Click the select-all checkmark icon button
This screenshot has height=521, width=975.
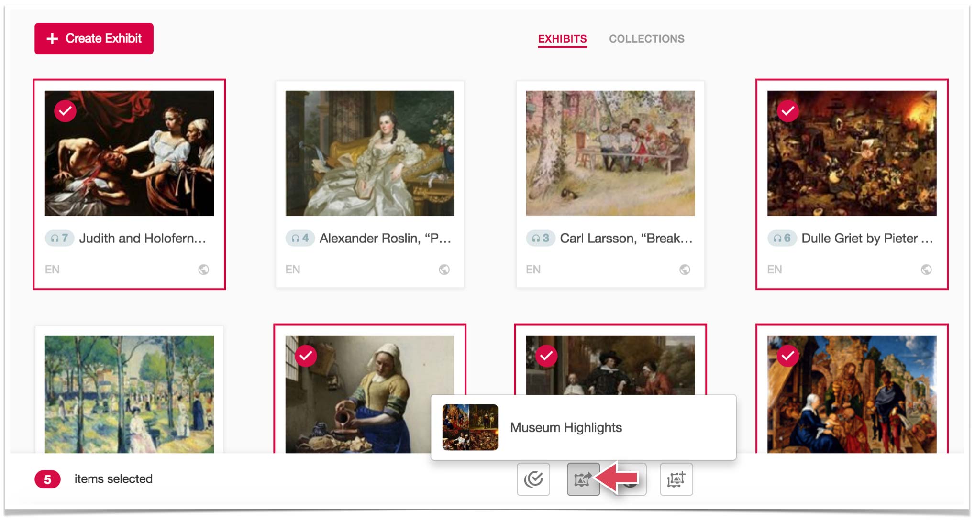pos(533,479)
